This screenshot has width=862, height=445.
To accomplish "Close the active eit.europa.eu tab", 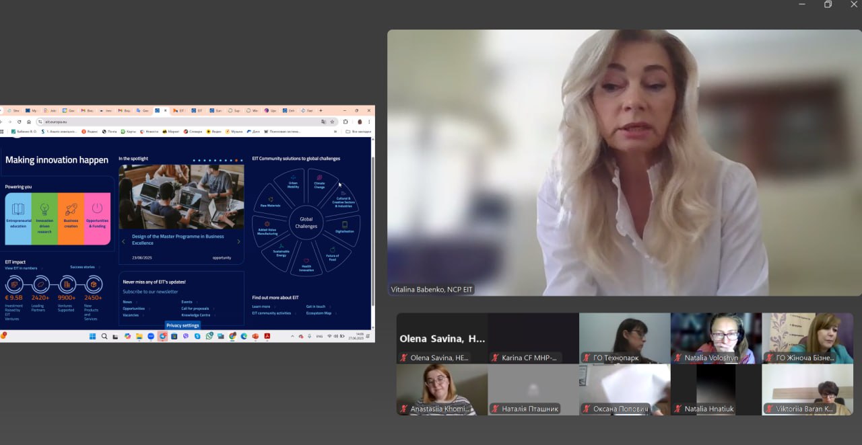I will click(166, 110).
